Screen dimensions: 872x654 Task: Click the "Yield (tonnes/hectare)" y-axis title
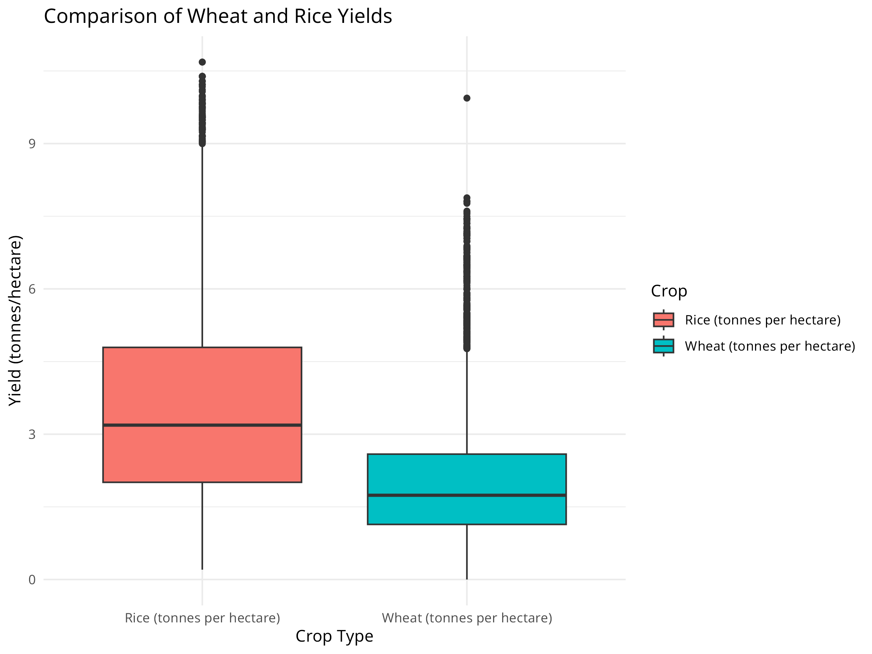tap(15, 320)
